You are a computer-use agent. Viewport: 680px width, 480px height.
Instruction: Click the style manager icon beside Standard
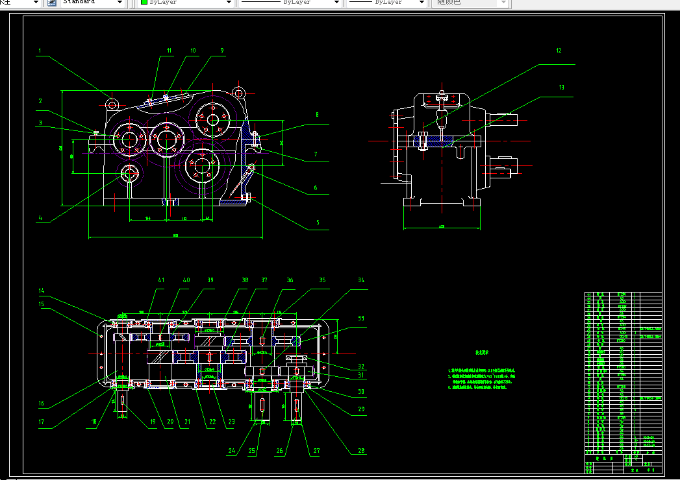(x=51, y=3)
